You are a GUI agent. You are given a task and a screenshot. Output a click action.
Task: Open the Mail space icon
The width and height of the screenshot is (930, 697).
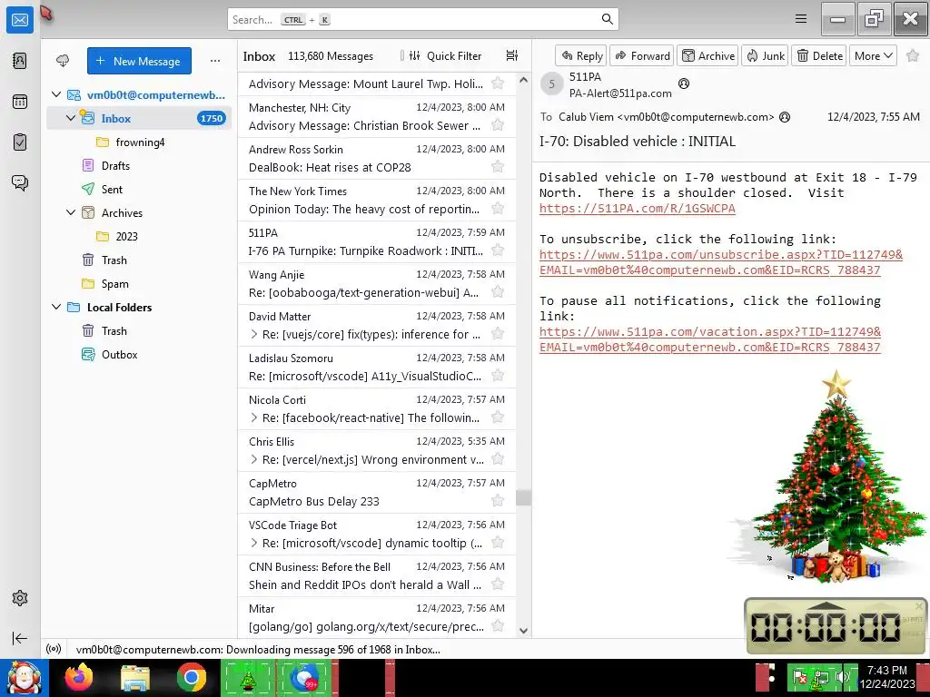[20, 20]
